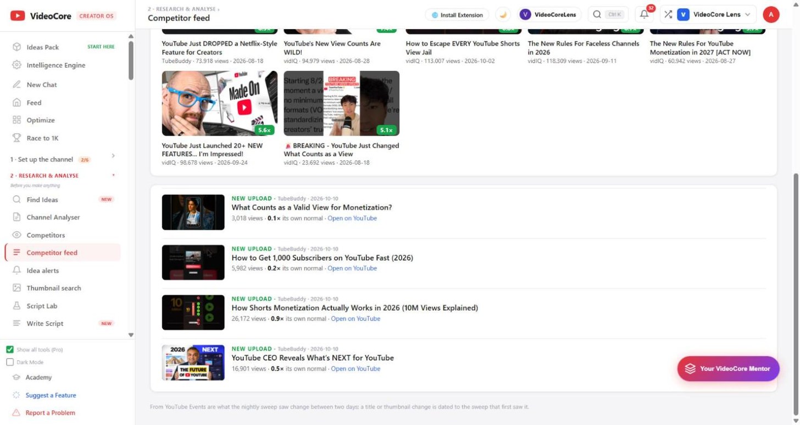This screenshot has height=425, width=800.
Task: Open the Ideas Pack cube icon
Action: click(x=16, y=47)
